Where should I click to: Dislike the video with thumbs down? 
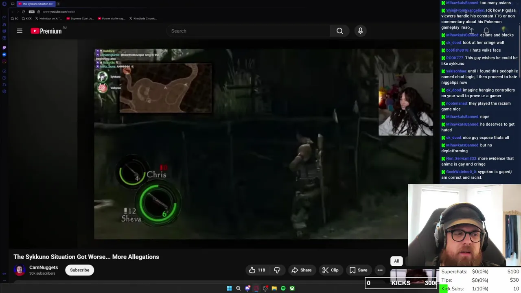(277, 270)
